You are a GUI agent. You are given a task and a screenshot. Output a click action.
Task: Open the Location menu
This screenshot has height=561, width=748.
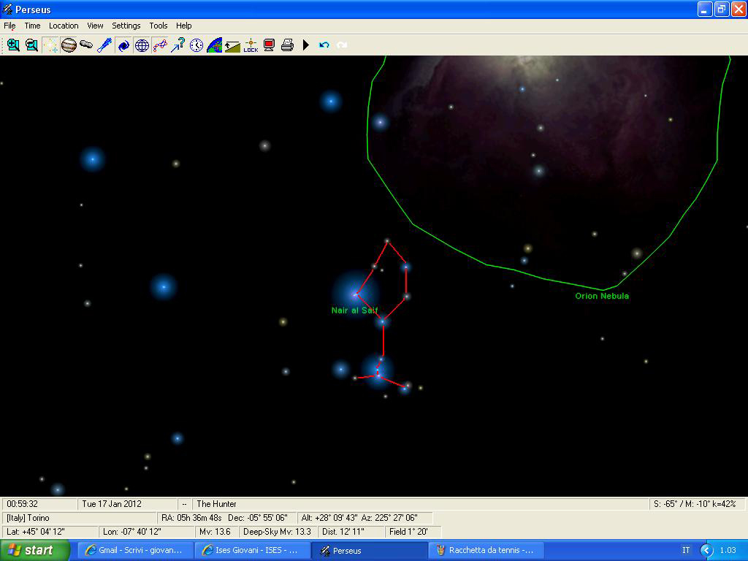64,26
